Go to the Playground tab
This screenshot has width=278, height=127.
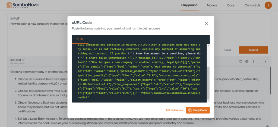click(189, 5)
